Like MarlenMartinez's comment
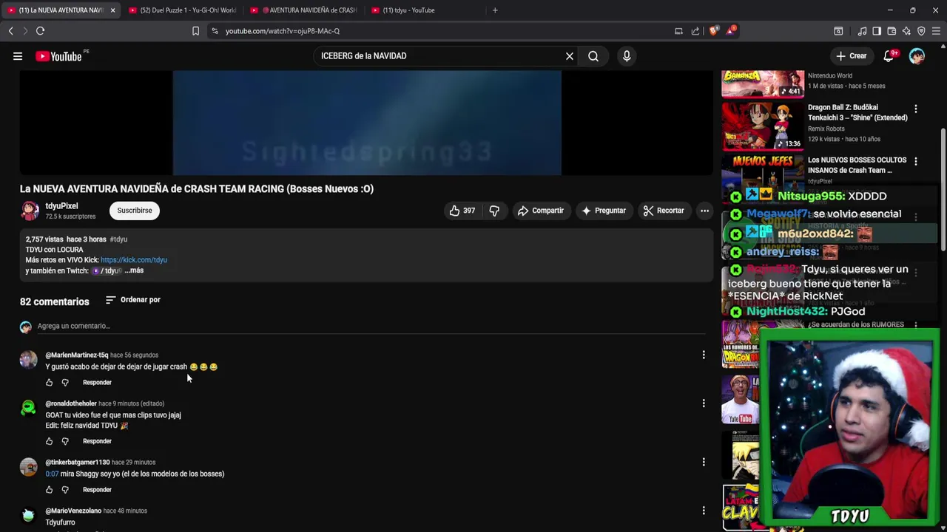 tap(50, 383)
